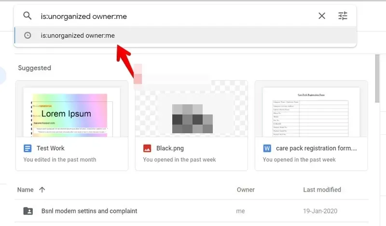The image size is (386, 226).
Task: Click the Google Docs icon beside Test Work
Action: [28, 148]
